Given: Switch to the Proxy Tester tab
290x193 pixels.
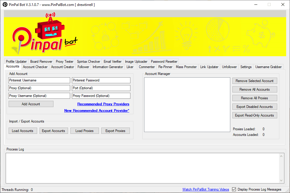Looking at the screenshot, I should [x=64, y=62].
